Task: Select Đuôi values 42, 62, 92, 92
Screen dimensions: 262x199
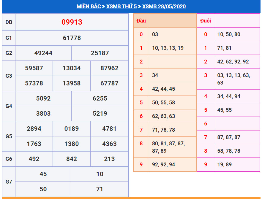Action: tap(233, 62)
